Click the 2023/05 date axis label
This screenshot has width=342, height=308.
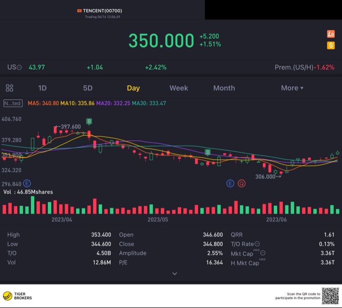158,219
